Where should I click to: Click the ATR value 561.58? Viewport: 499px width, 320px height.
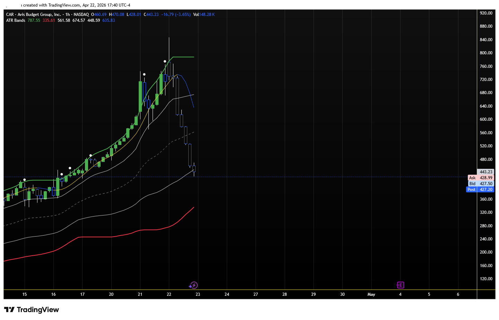[64, 20]
